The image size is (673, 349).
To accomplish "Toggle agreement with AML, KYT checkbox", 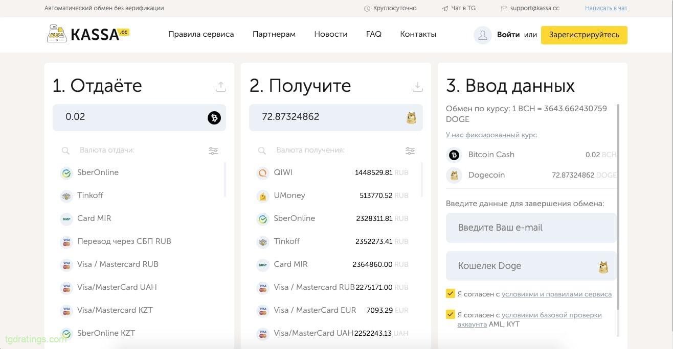I will click(451, 314).
